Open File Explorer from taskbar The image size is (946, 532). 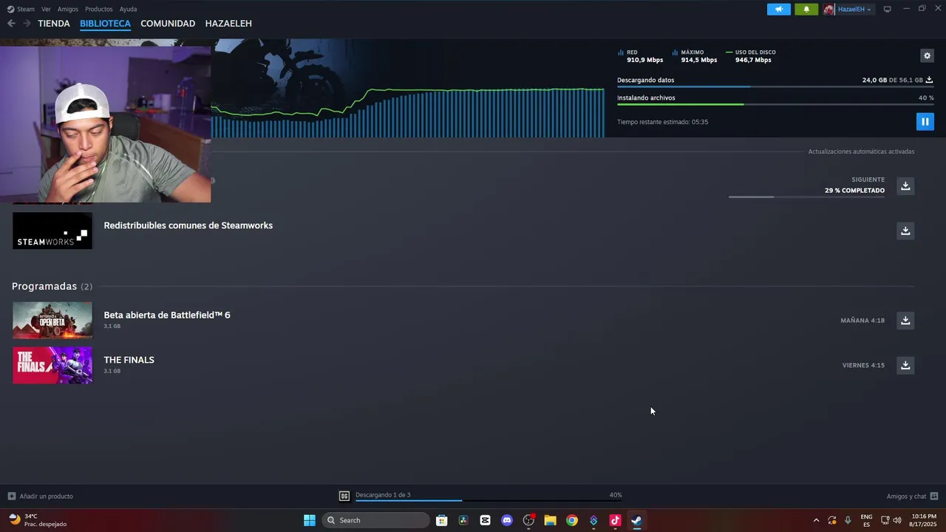(550, 520)
